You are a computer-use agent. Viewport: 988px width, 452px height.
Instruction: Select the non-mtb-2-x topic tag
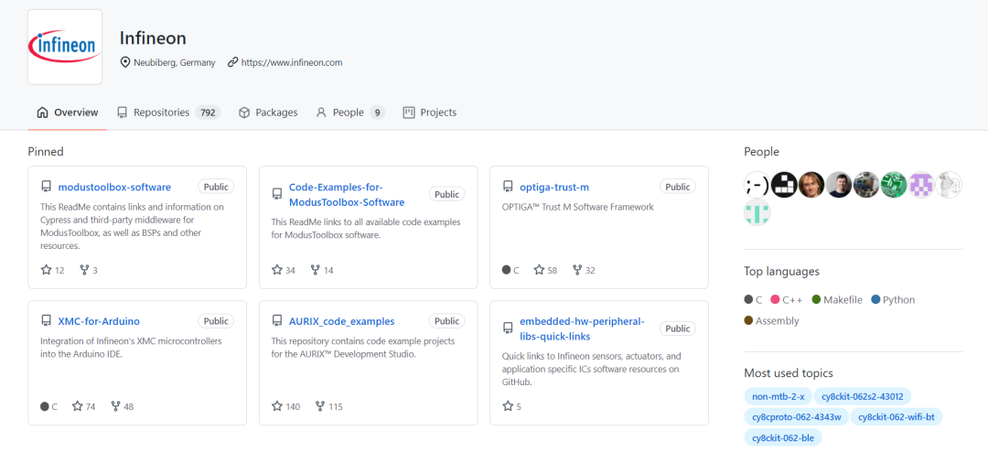coord(779,396)
